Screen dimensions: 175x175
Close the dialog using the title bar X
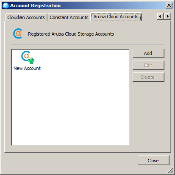point(169,6)
